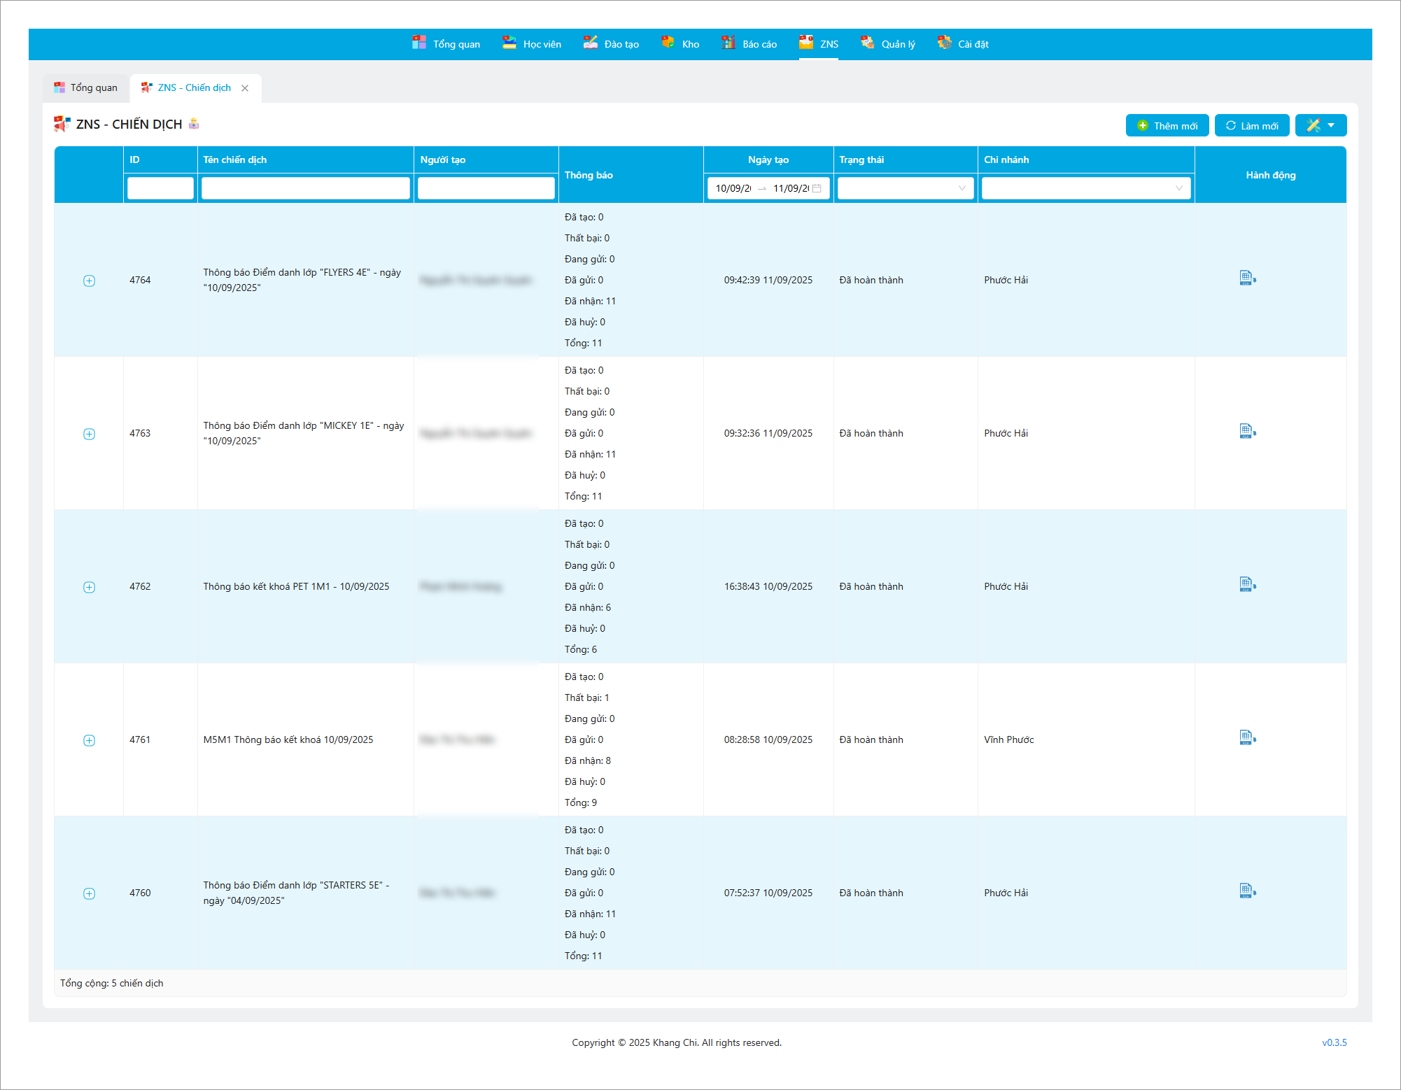Expand row details for campaign 4760
This screenshot has height=1090, width=1401.
tap(89, 893)
